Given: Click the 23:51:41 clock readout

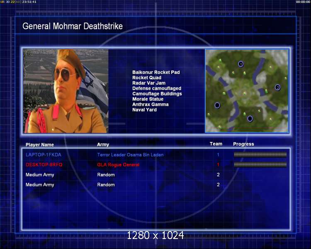Looking at the screenshot, I should point(29,2).
